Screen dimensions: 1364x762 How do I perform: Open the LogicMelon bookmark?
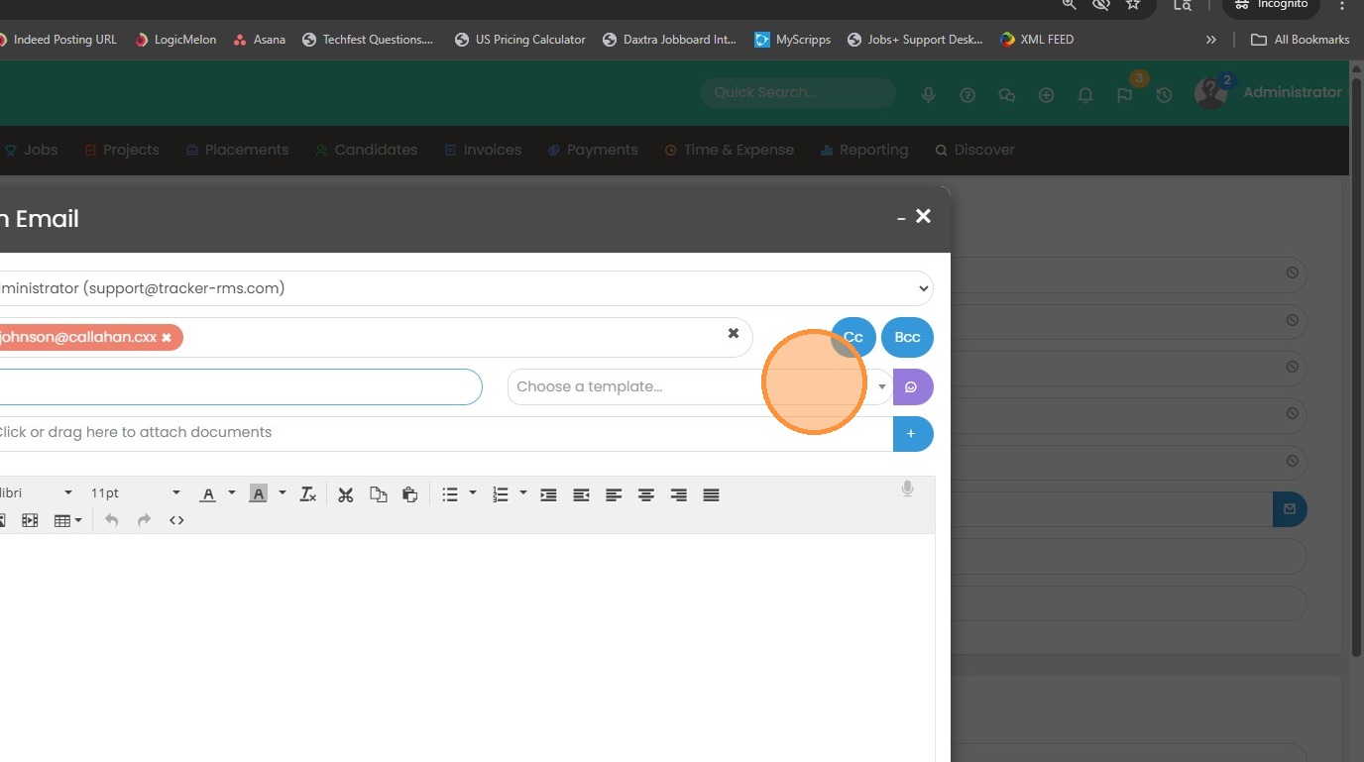click(175, 40)
